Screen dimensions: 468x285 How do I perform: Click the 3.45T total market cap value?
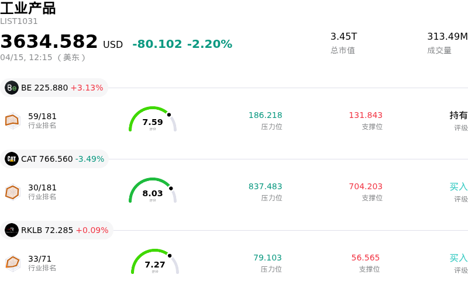point(344,36)
